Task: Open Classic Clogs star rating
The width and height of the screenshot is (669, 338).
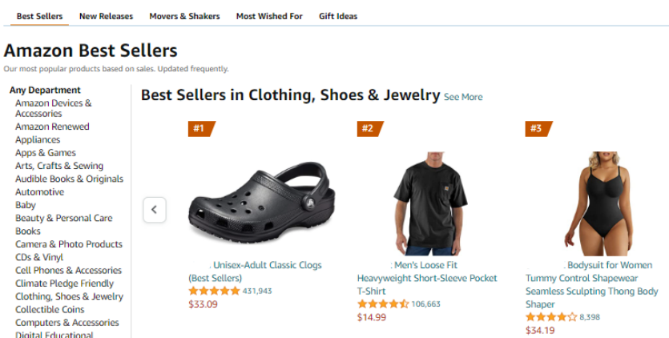Action: (x=214, y=291)
